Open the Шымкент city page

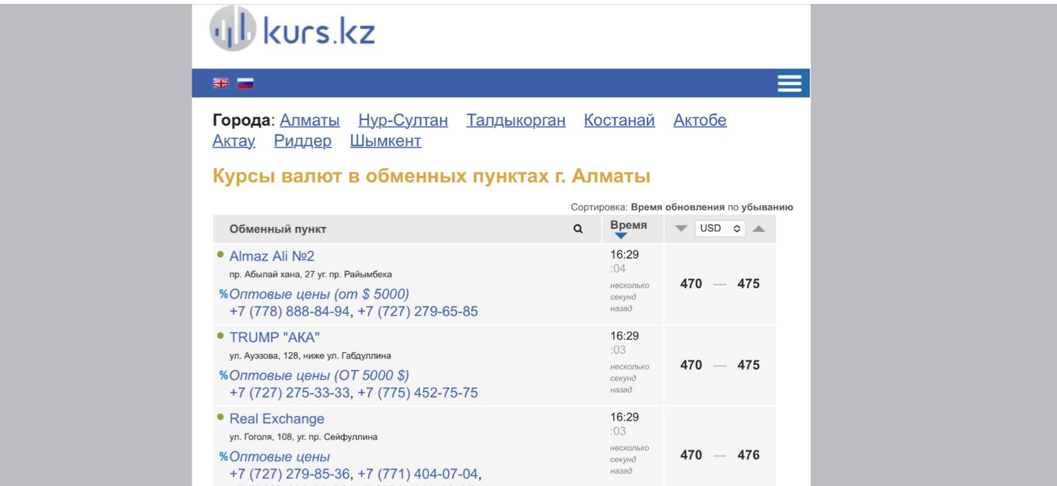[x=385, y=141]
